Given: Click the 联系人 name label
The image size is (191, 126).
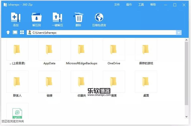Looking at the screenshot, I should pyautogui.click(x=17, y=96).
